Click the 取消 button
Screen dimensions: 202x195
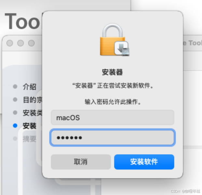pyautogui.click(x=81, y=162)
